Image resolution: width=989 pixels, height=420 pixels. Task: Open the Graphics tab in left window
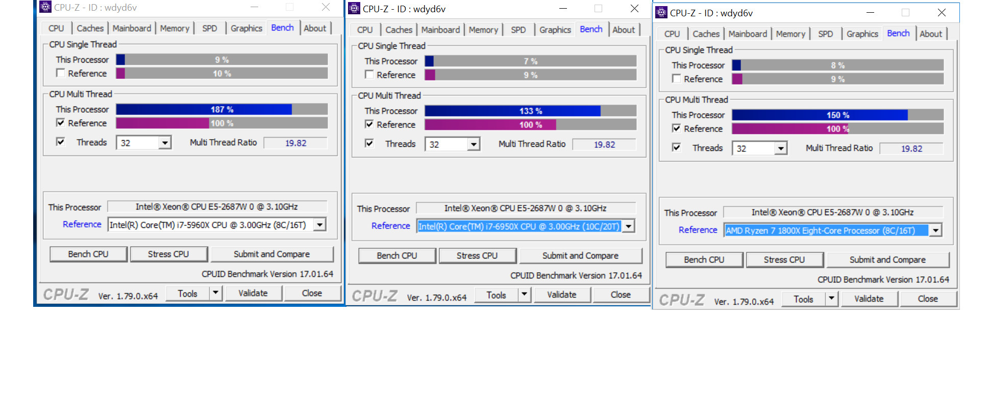[246, 29]
